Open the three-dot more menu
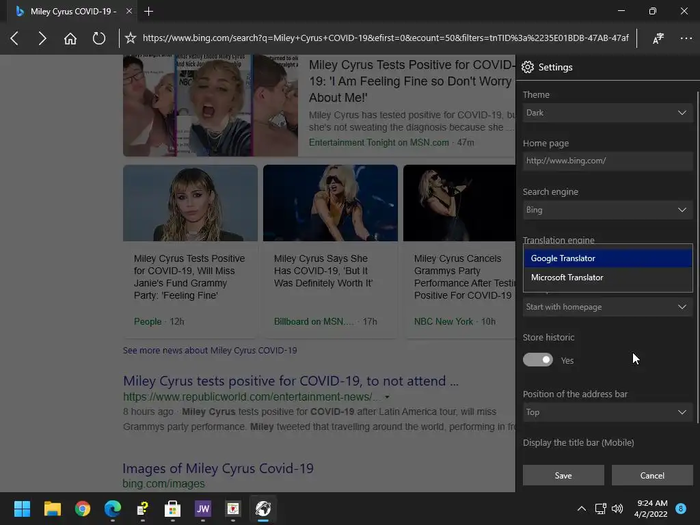Image resolution: width=700 pixels, height=525 pixels. [686, 38]
